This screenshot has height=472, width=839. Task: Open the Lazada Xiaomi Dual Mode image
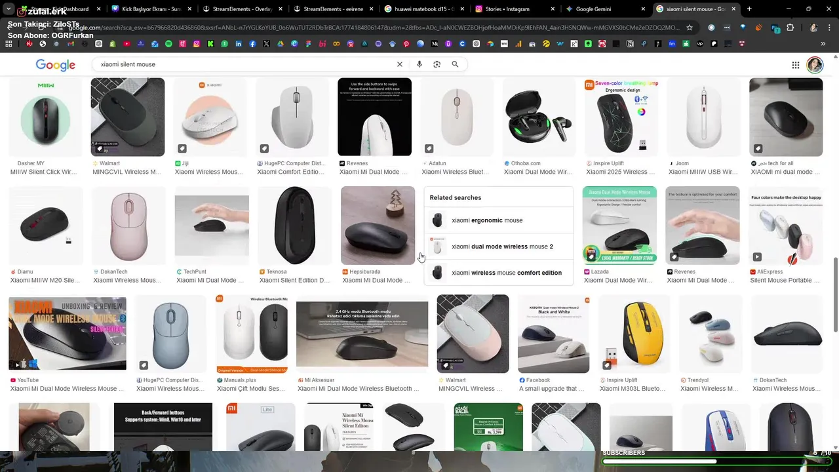[x=619, y=226]
